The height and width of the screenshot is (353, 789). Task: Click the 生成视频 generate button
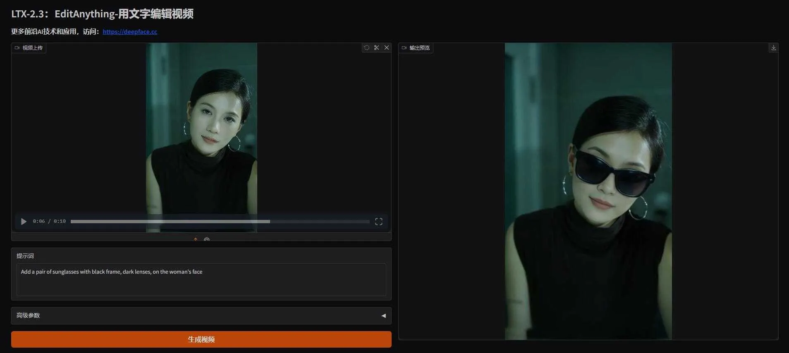click(201, 339)
